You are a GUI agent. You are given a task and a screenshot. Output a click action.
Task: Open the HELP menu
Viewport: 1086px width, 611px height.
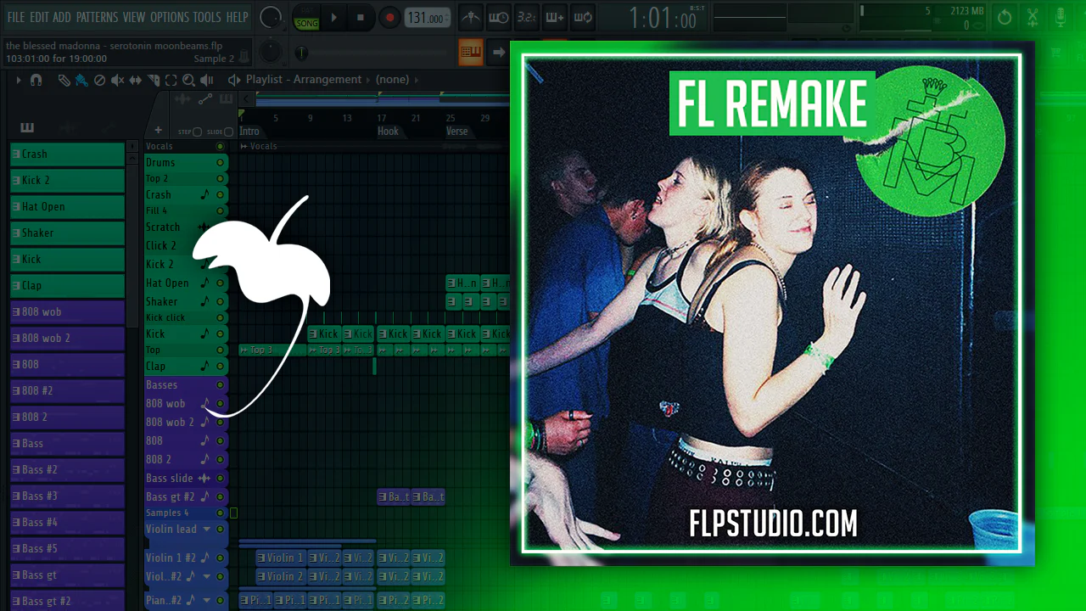pyautogui.click(x=238, y=17)
